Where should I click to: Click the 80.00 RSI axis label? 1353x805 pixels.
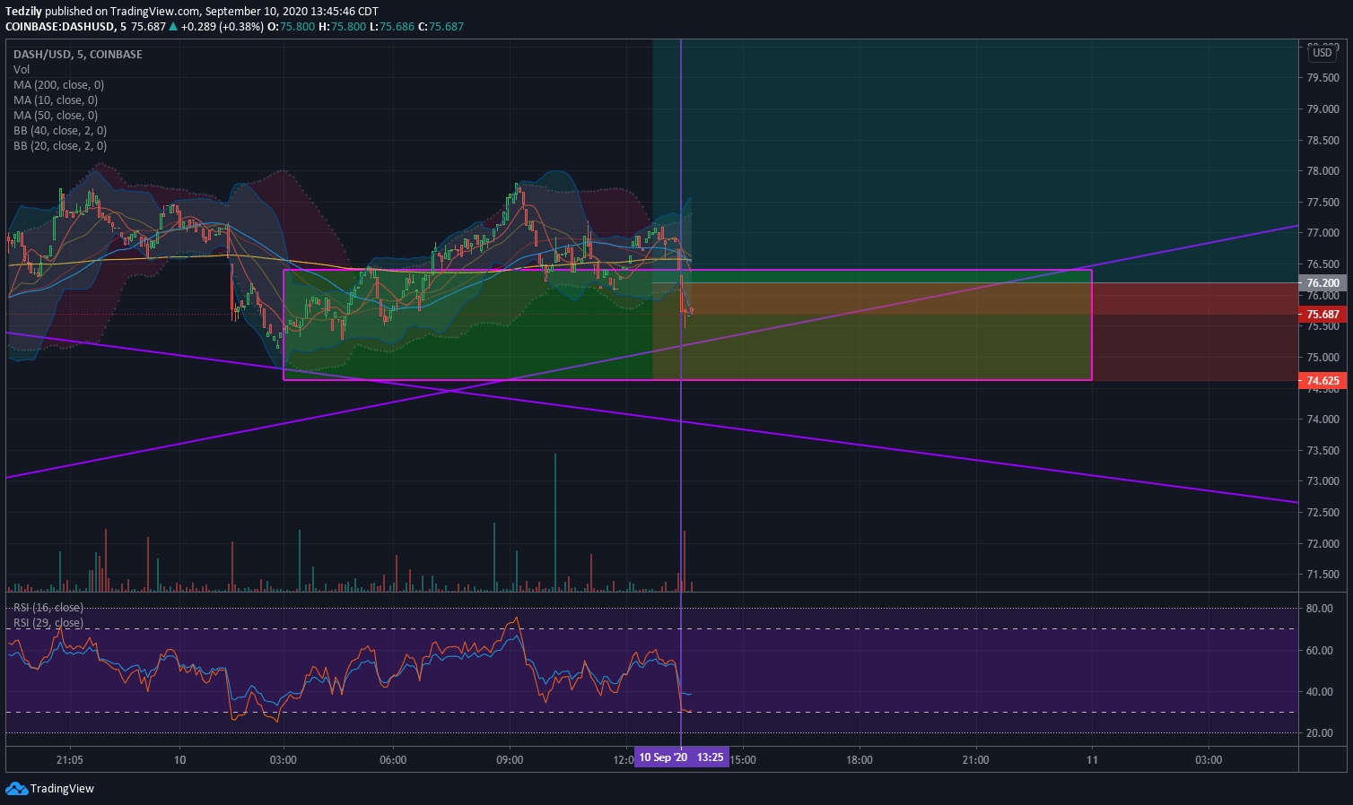coord(1320,609)
